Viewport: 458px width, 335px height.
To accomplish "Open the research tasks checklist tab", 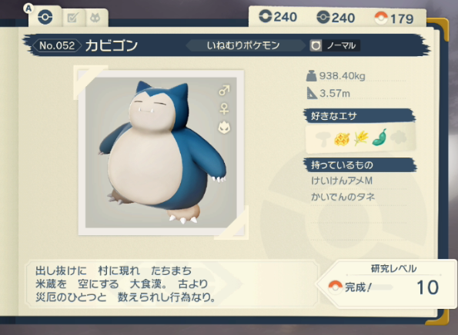I will pyautogui.click(x=72, y=18).
